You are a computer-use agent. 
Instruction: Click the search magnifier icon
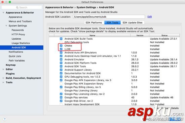(x=17, y=7)
